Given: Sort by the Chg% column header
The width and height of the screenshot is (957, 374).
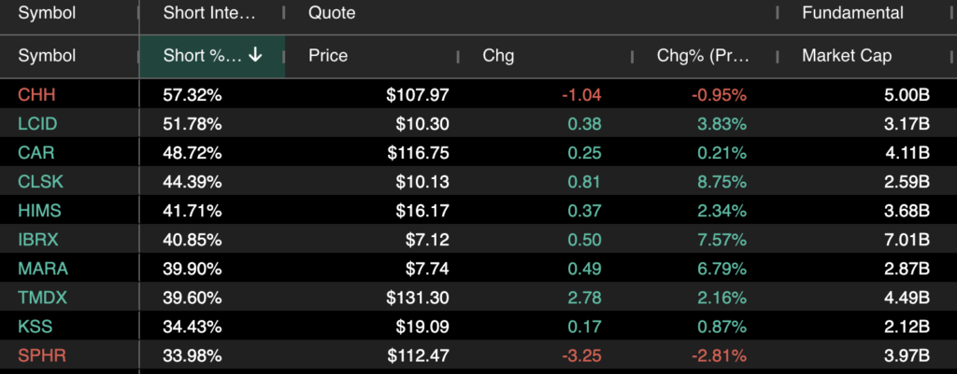Looking at the screenshot, I should point(703,56).
